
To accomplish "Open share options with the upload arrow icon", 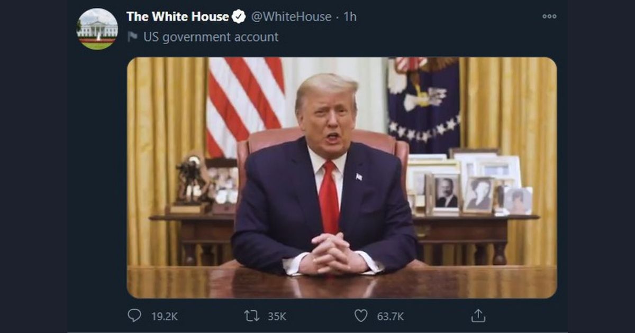I will (478, 316).
